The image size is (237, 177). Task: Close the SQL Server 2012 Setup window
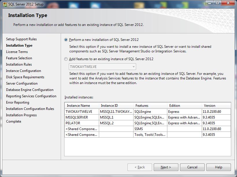[x=228, y=3]
